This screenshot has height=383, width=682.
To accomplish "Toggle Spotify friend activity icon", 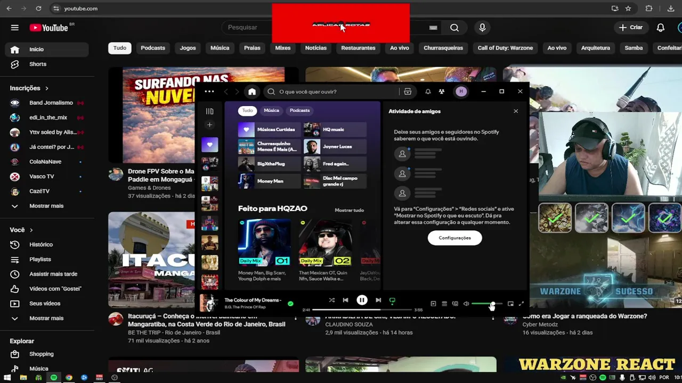I will [x=442, y=91].
